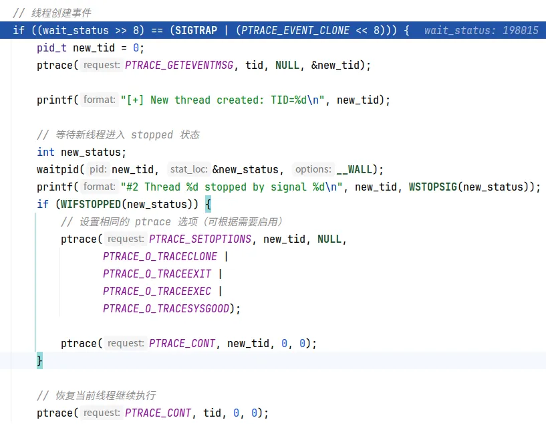Click highlighted closing brace of WIFSTOPPED block

[x=39, y=360]
